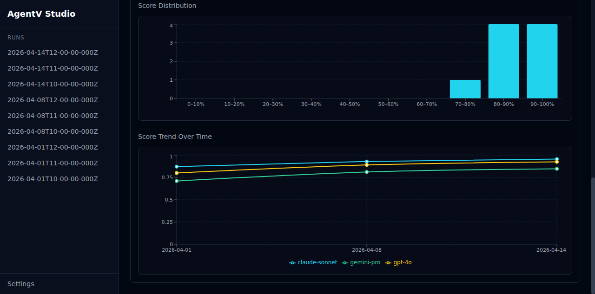Click the 90-100% distribution bar

coord(542,60)
